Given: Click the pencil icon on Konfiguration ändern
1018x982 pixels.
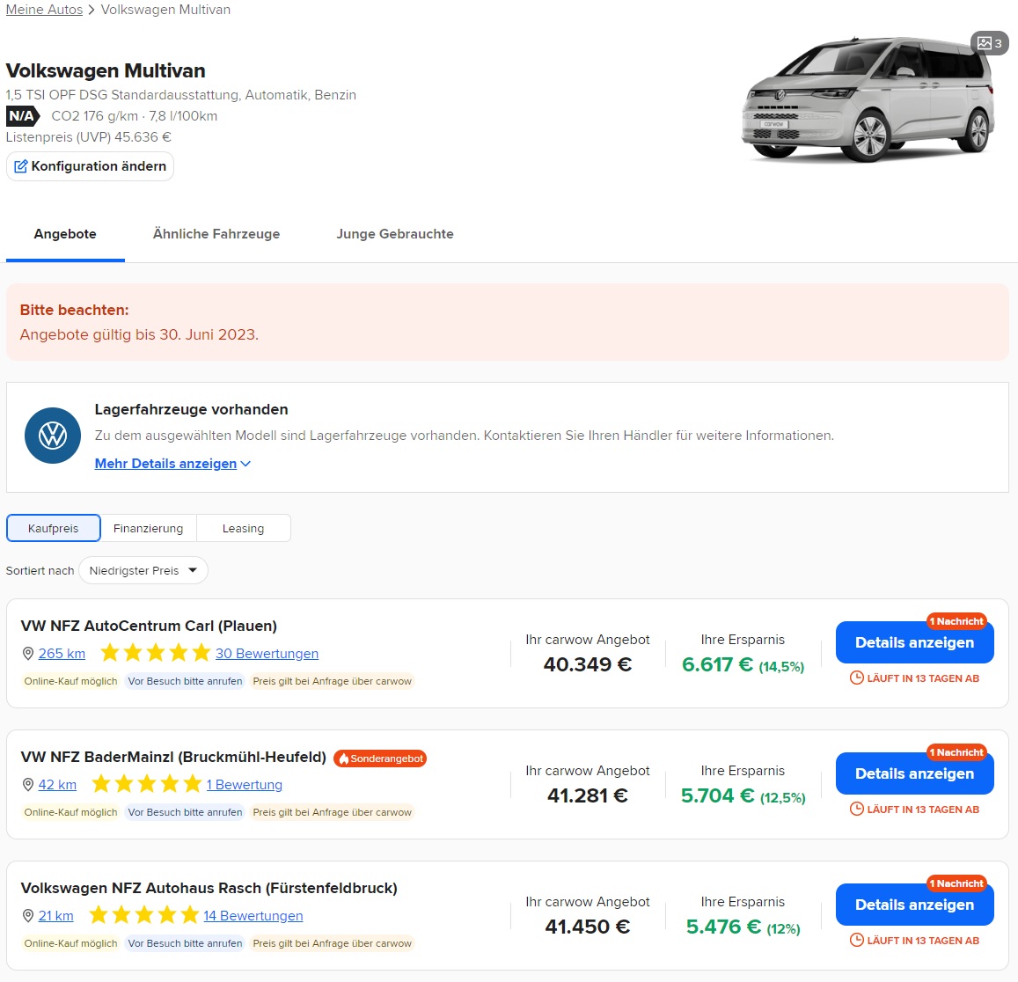Looking at the screenshot, I should pos(19,165).
